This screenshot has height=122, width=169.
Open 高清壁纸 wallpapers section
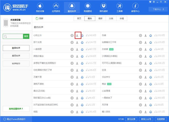88,7
